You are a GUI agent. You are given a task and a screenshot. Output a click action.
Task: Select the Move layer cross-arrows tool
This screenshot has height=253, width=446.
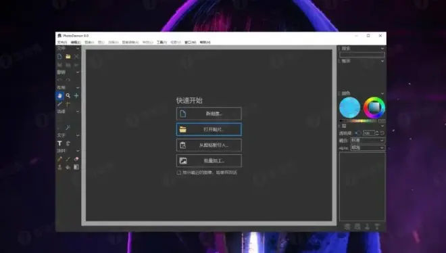click(76, 95)
